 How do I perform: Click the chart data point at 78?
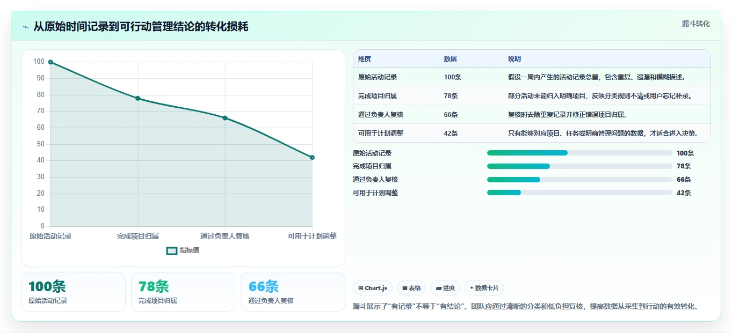click(x=138, y=98)
